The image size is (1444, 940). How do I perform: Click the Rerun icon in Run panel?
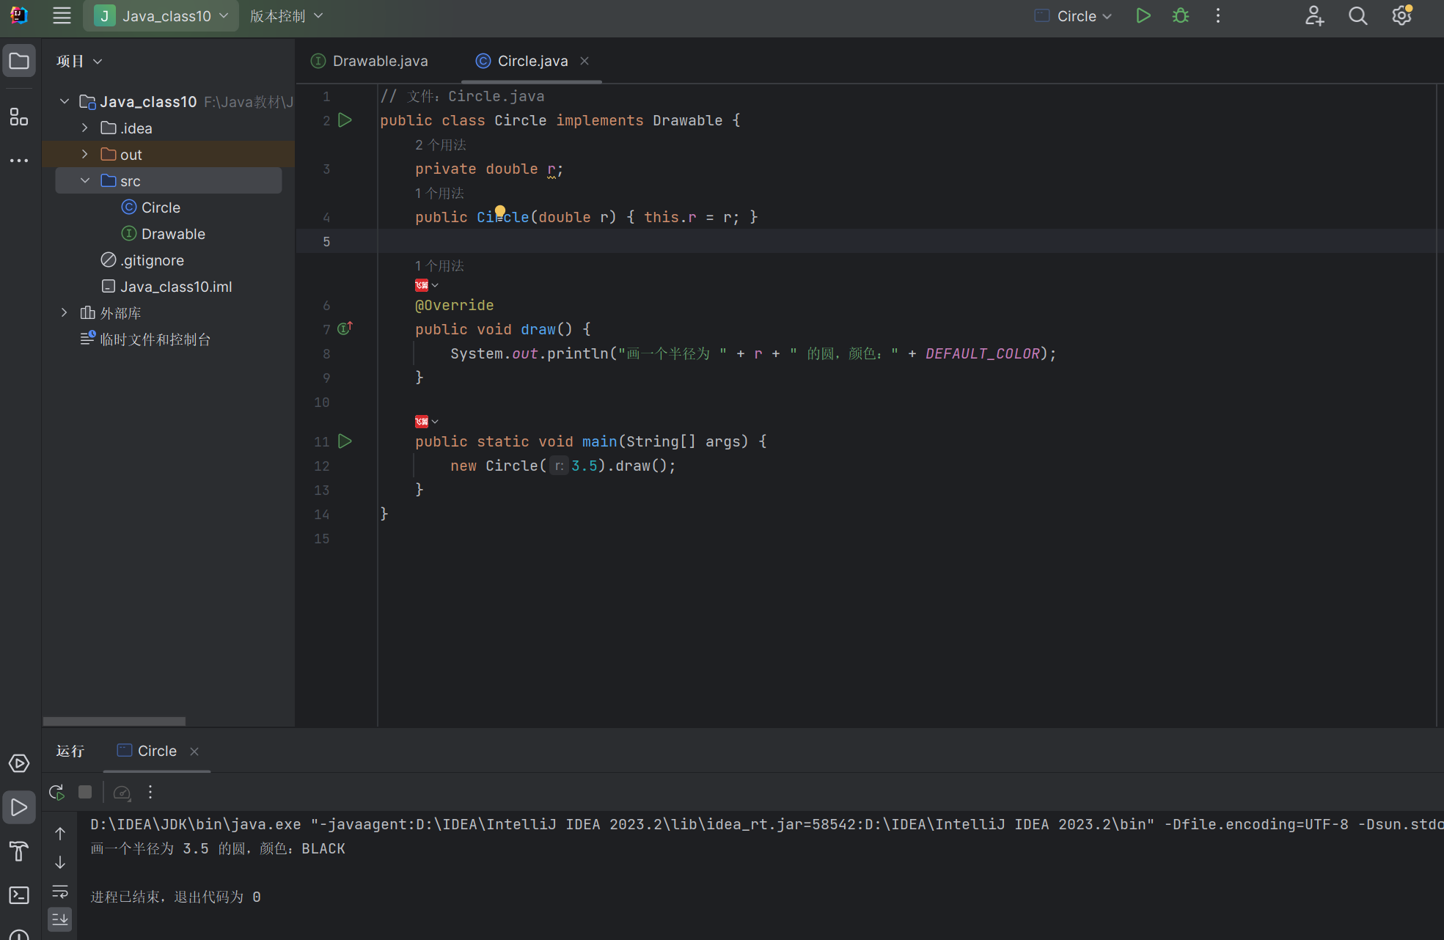(56, 792)
